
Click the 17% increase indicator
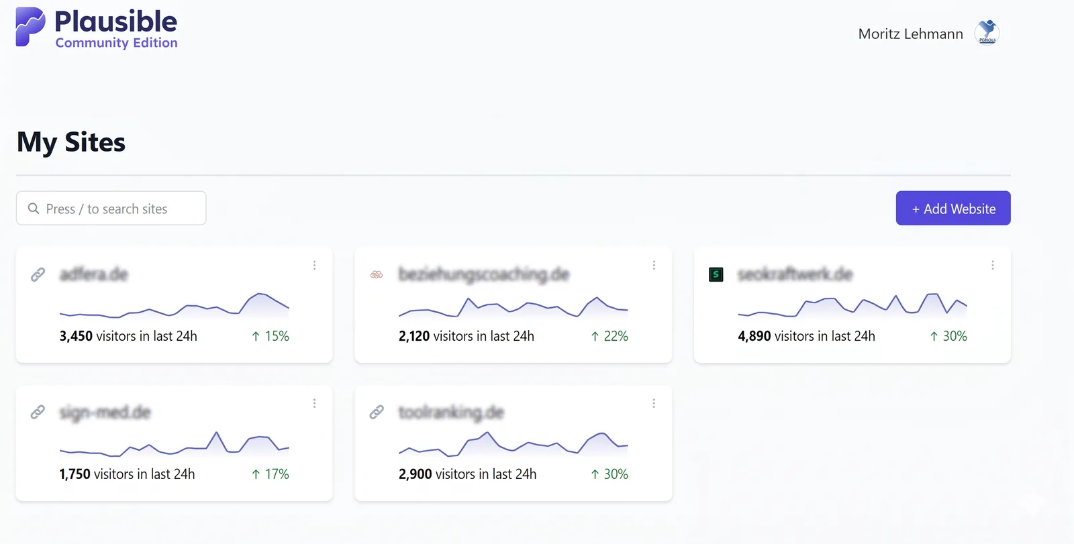coord(271,474)
